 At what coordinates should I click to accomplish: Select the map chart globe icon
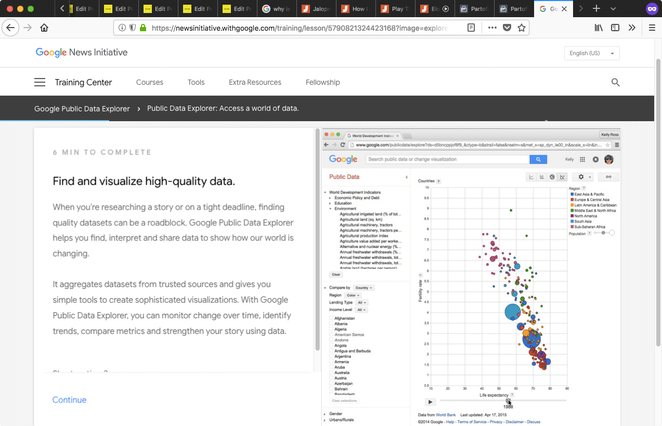(552, 177)
